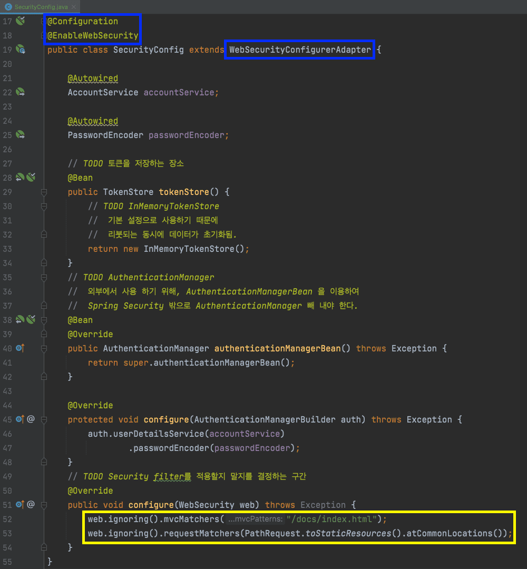Click fold end marker on line 48
Image resolution: width=527 pixels, height=569 pixels.
click(x=44, y=462)
